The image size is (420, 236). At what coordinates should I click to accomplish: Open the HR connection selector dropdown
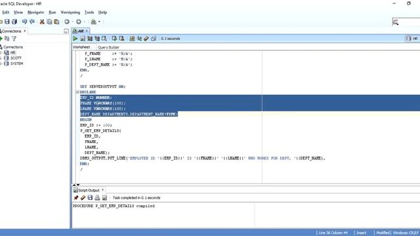click(413, 39)
